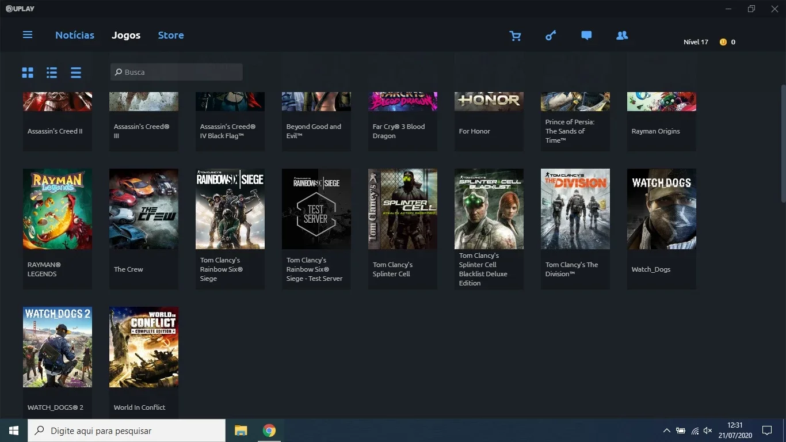Screen dimensions: 786x442
Task: Open the shopping cart
Action: [x=515, y=36]
